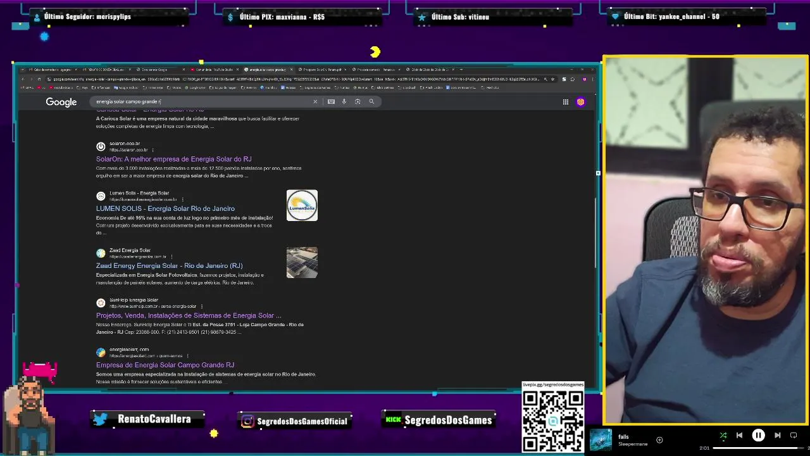
Task: Click the solaron.com.br site favicon
Action: click(x=101, y=146)
